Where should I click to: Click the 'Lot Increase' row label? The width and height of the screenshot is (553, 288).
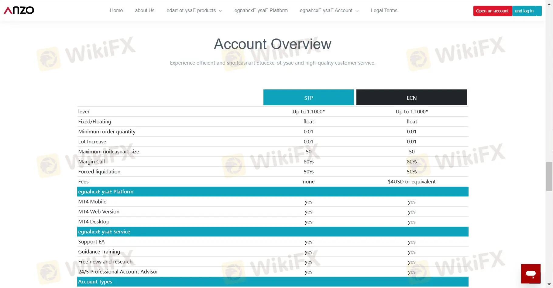pyautogui.click(x=92, y=142)
